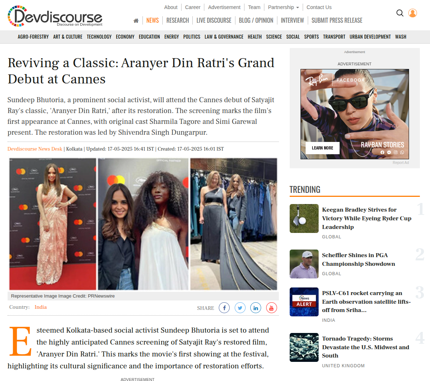Select TECHNOLOGY category tab
The image size is (430, 381).
[x=99, y=37]
